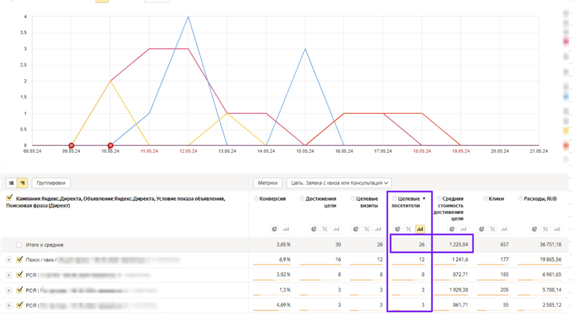Toggle the header checkbox beside Кампания Яндекс.Директа
The image size is (575, 327).
(10, 198)
